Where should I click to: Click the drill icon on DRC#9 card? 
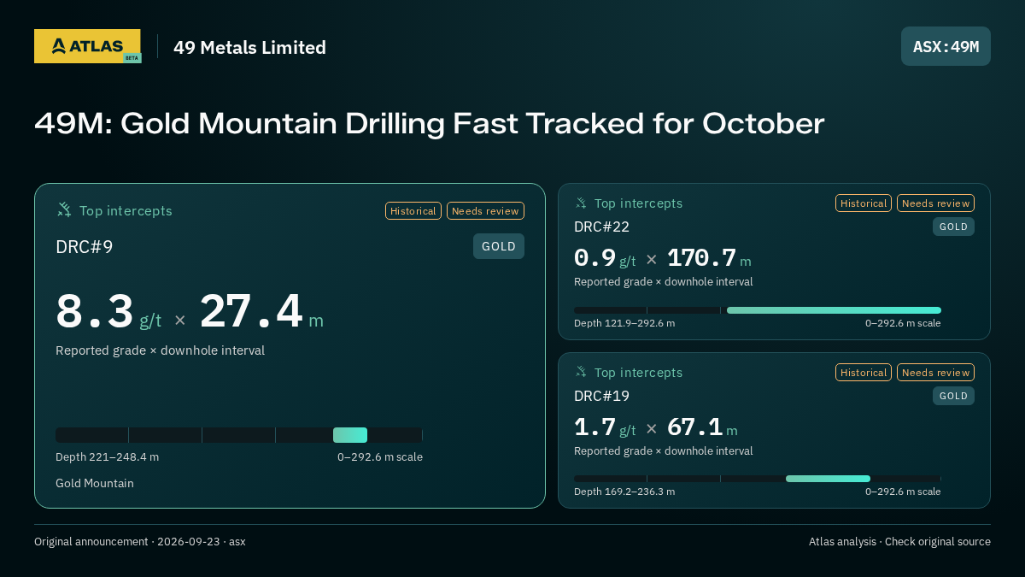64,209
